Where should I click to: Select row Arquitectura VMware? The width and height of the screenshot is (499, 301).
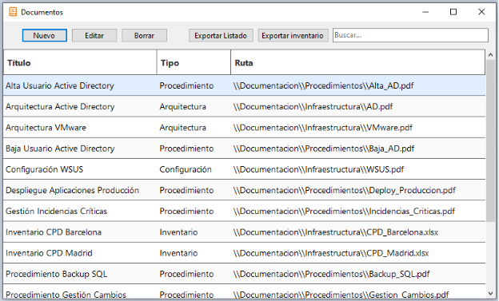(245, 128)
